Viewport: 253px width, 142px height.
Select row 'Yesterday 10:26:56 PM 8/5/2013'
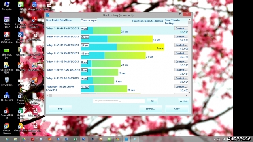117,88
